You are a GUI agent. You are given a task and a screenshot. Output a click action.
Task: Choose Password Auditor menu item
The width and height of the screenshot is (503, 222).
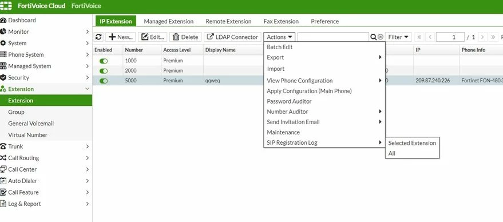[x=324, y=101]
